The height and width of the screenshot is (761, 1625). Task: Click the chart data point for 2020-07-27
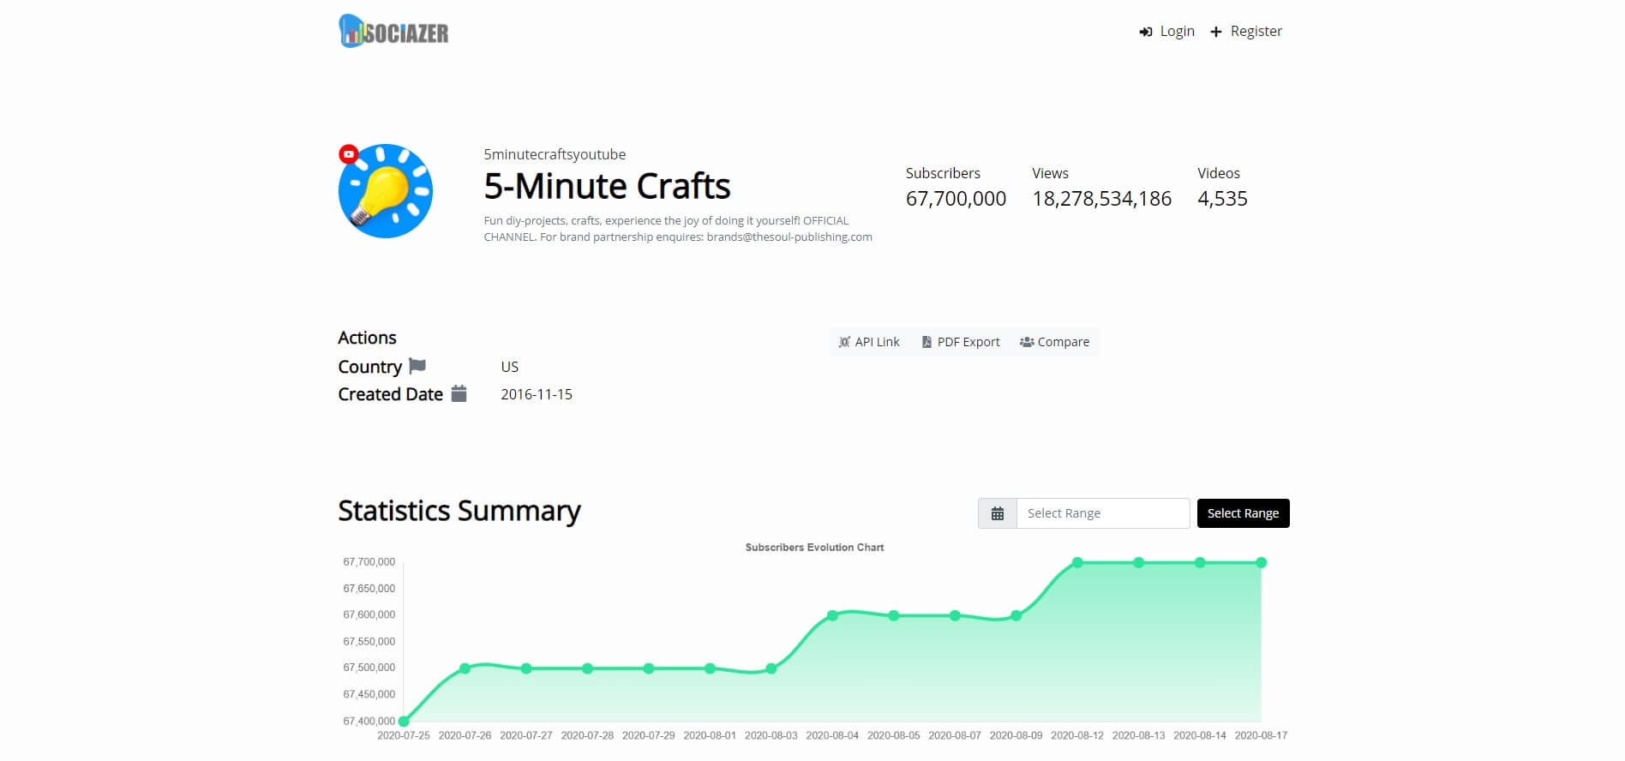[526, 668]
